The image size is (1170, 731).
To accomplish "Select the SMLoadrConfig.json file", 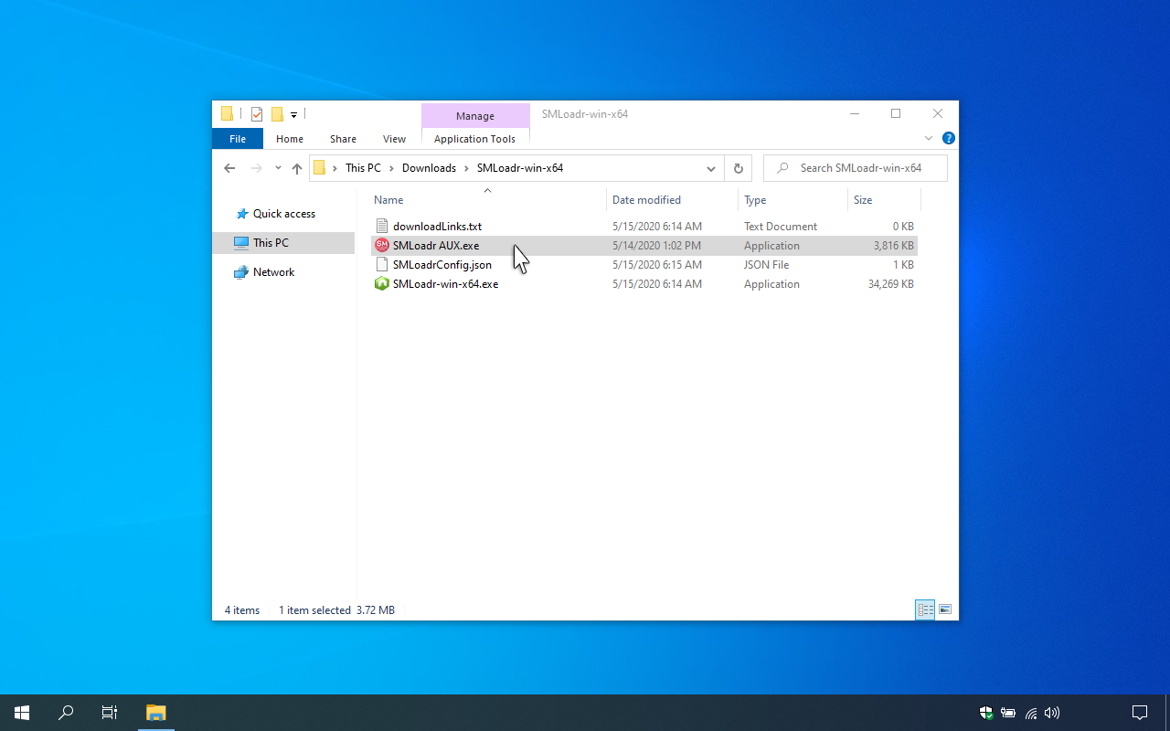I will [x=644, y=265].
